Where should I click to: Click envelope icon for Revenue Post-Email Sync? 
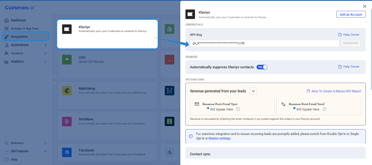click(x=197, y=104)
